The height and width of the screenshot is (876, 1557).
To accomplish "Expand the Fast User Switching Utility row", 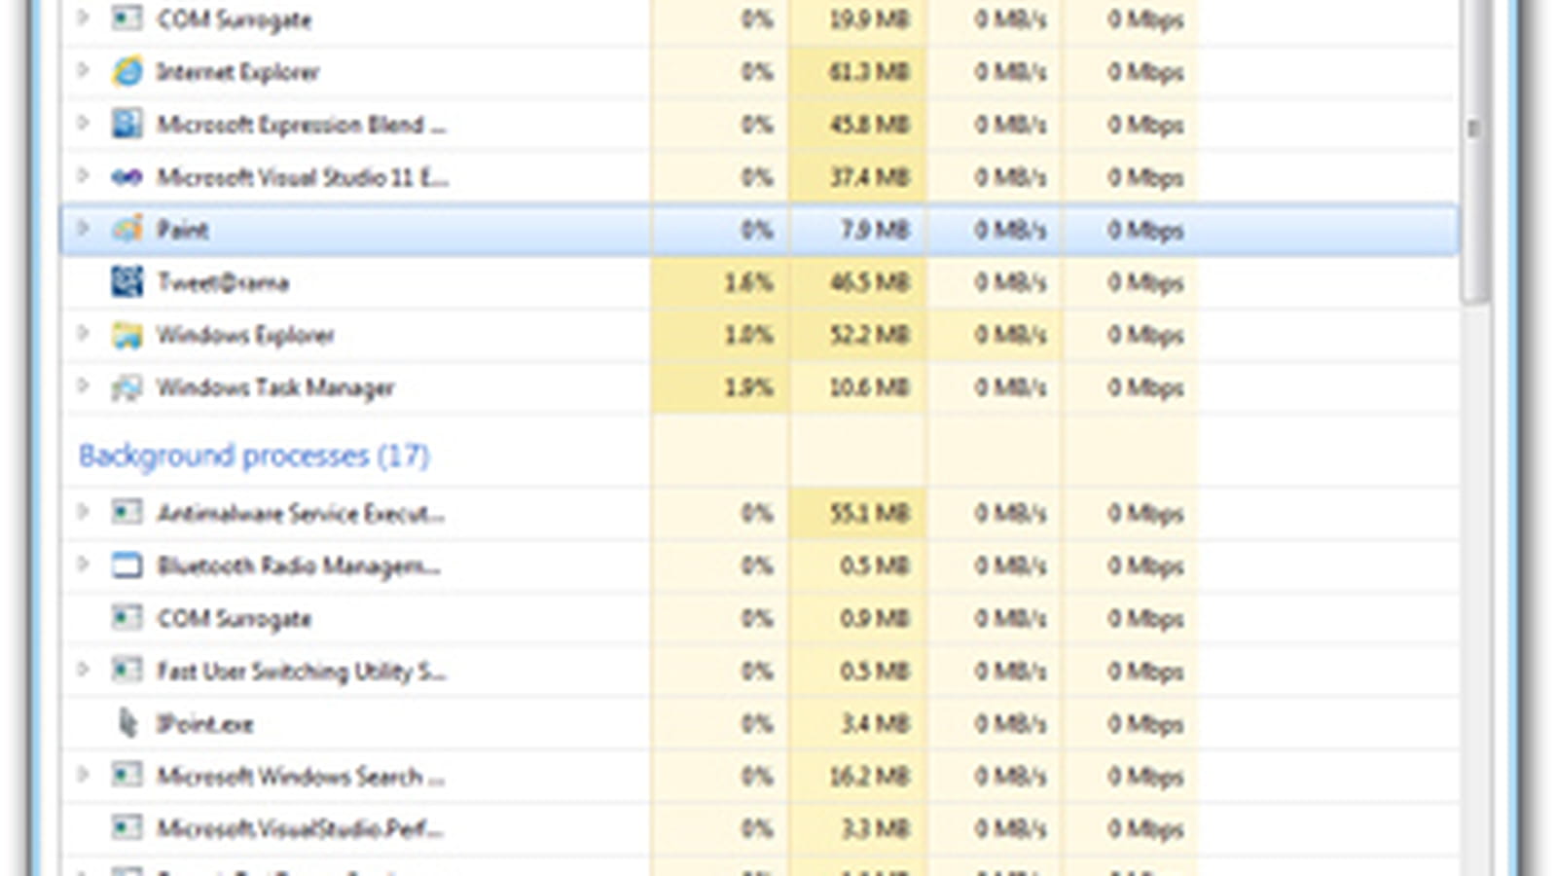I will click(84, 670).
